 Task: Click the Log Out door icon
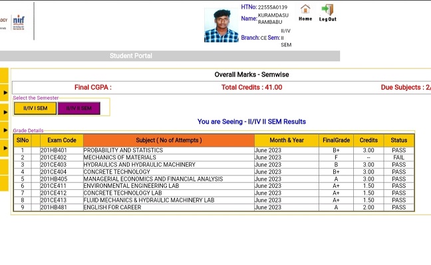pyautogui.click(x=327, y=9)
